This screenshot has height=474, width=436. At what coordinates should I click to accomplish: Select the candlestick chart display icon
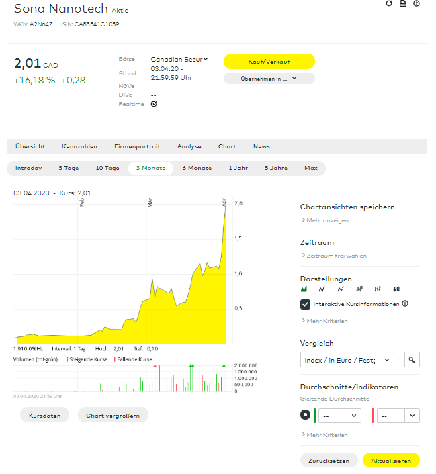click(396, 289)
